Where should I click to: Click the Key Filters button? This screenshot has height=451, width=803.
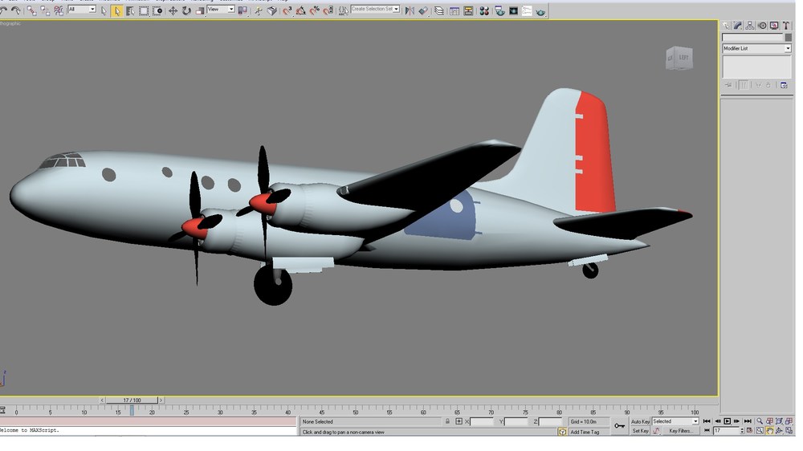679,431
